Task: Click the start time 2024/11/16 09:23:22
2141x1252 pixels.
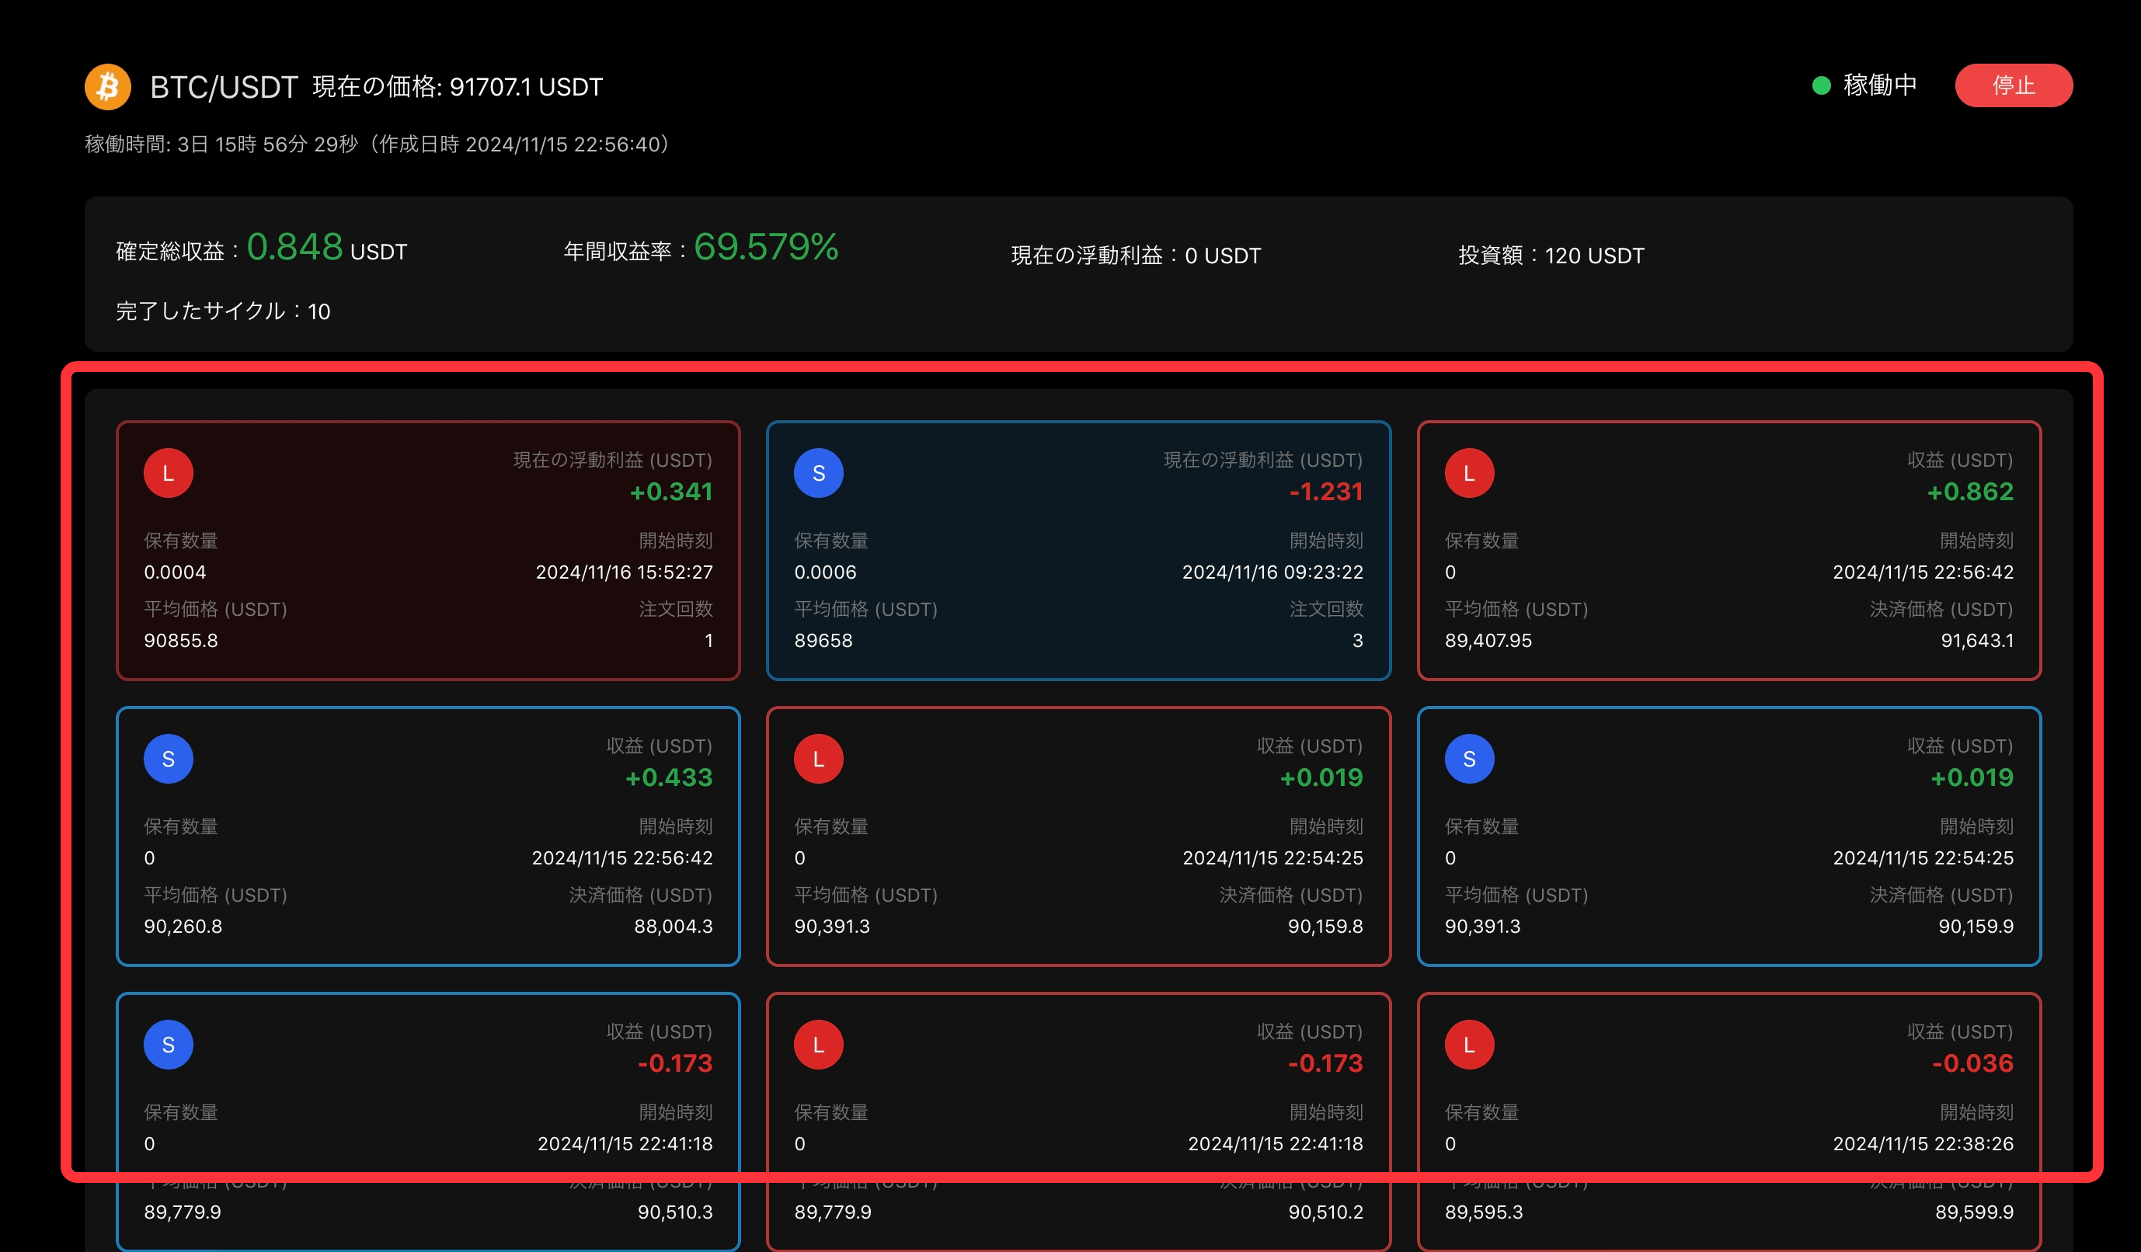Action: tap(1272, 572)
